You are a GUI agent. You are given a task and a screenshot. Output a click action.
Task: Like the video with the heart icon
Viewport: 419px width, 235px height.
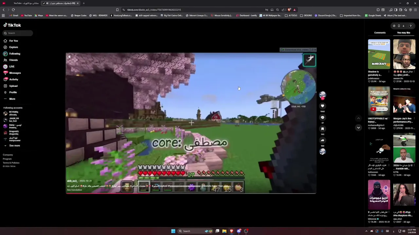322,106
